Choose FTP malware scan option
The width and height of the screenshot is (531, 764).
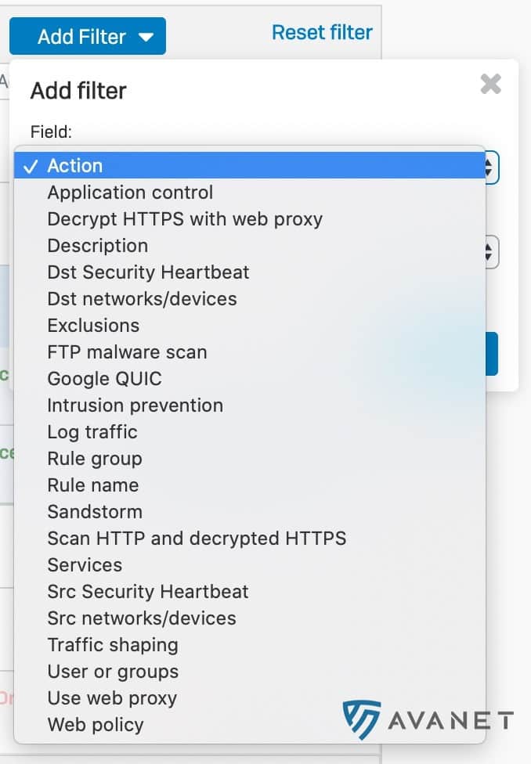click(127, 351)
